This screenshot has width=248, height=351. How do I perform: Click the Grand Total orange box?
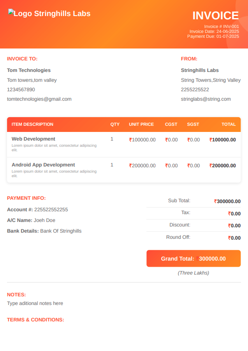coord(193,259)
